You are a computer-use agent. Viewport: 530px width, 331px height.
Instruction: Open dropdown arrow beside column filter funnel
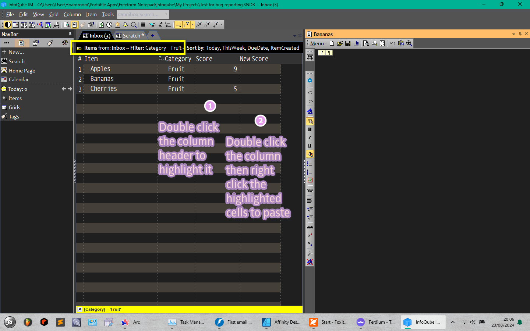(192, 25)
